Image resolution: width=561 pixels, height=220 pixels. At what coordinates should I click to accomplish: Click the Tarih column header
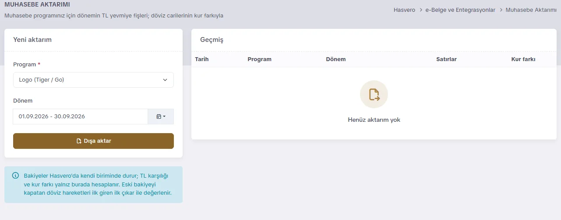[202, 59]
